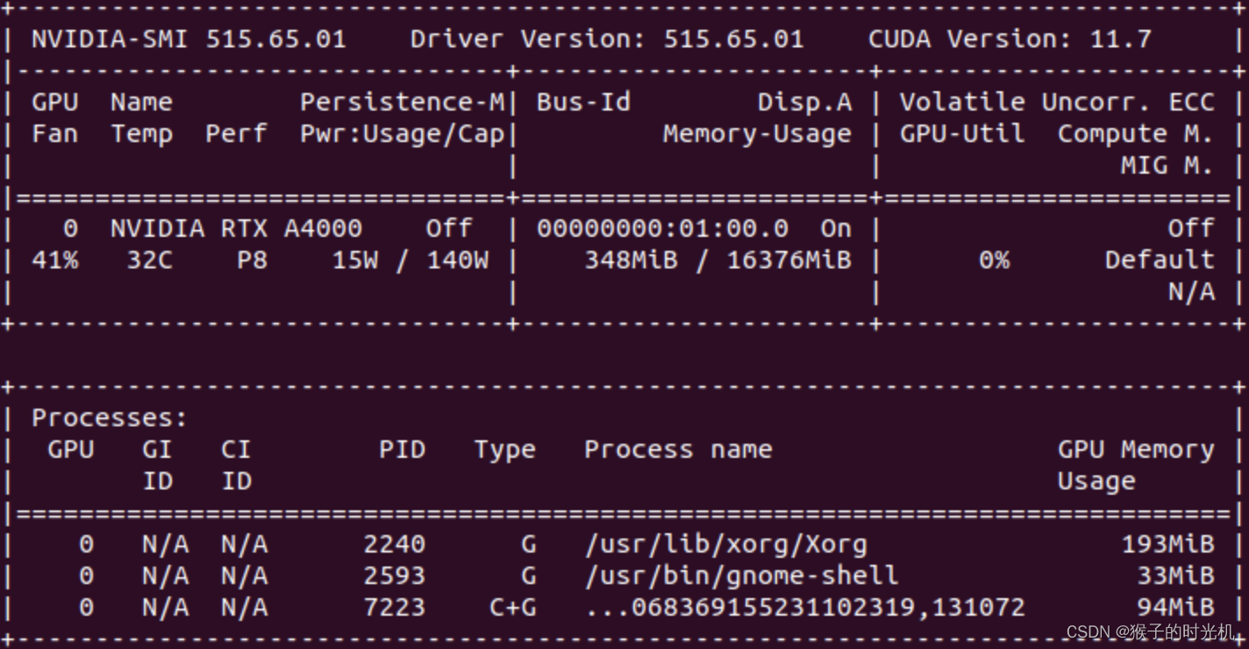1249x649 pixels.
Task: Click the GPU name NVIDIA RTX A4000
Action: (233, 227)
